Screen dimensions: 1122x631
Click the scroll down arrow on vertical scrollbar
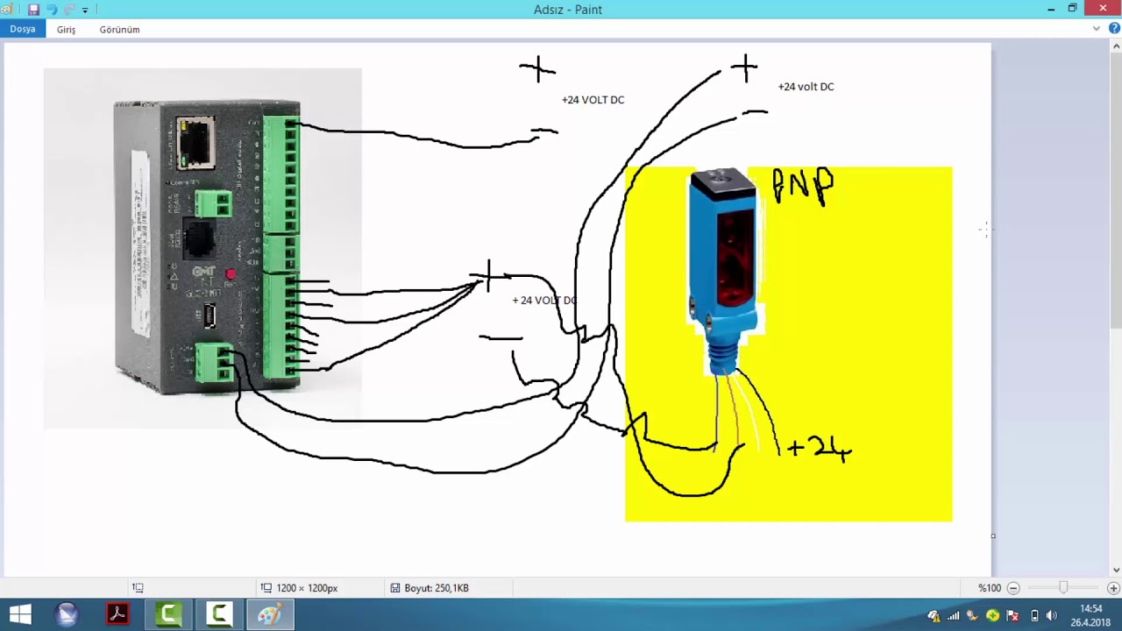point(1116,571)
